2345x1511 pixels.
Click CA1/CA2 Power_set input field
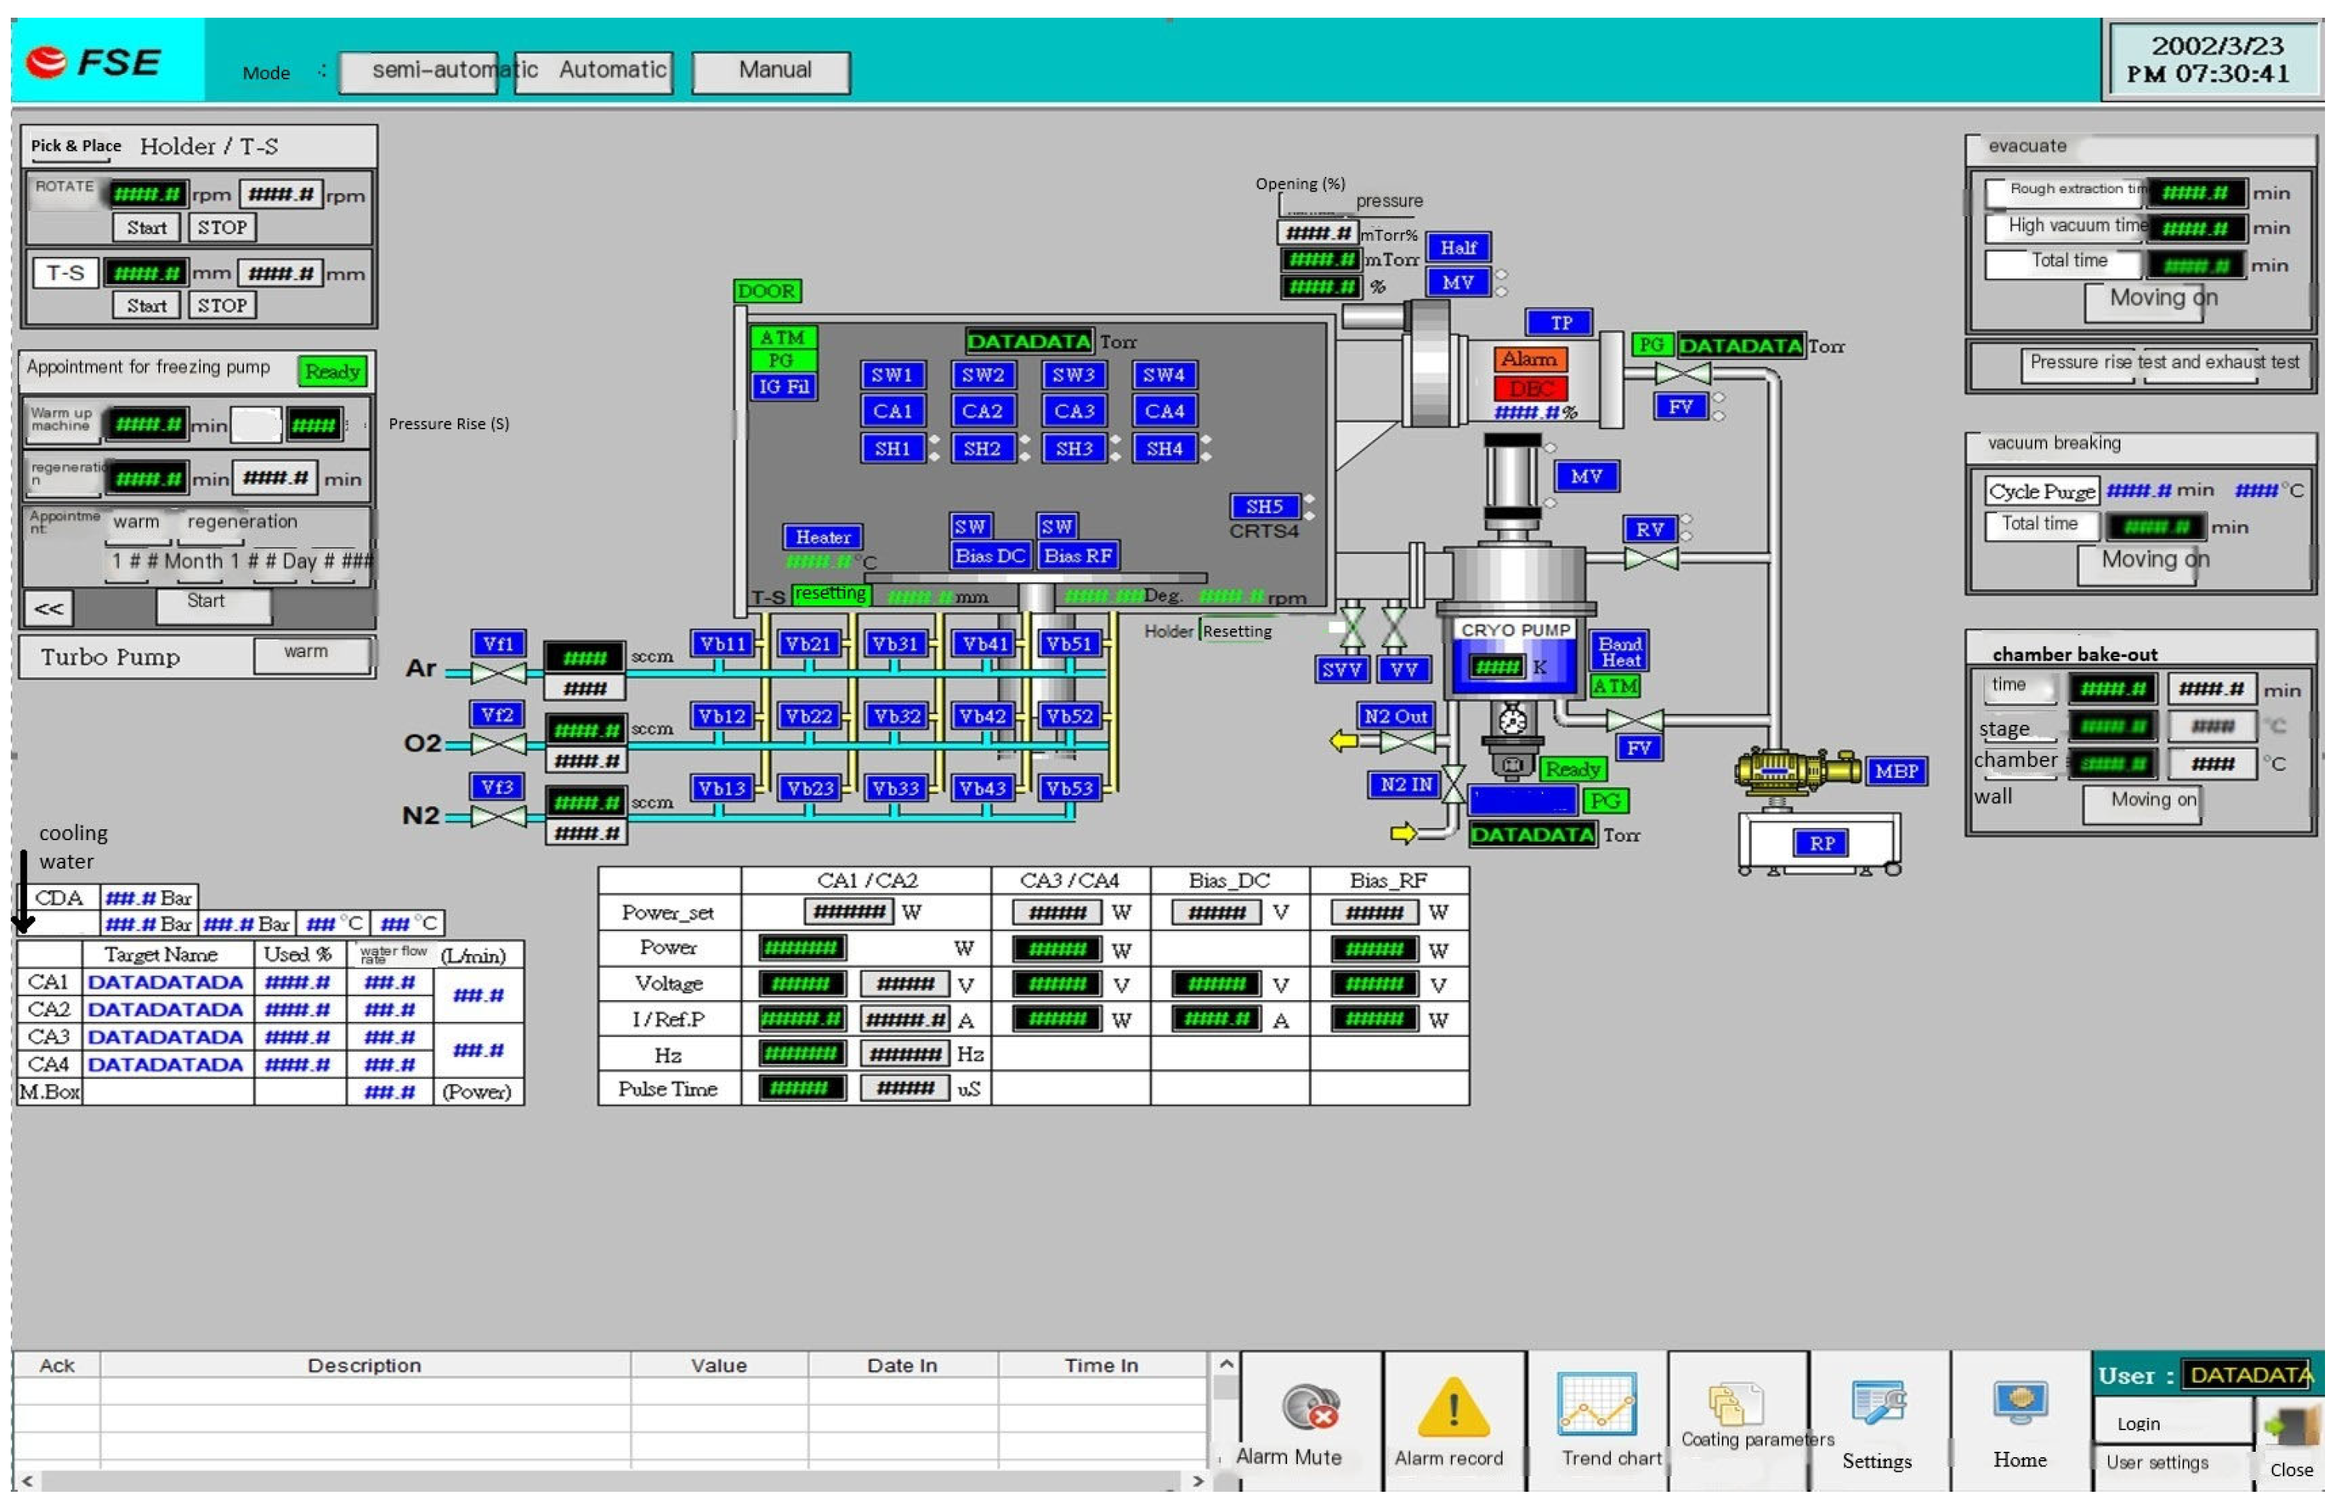coord(849,912)
